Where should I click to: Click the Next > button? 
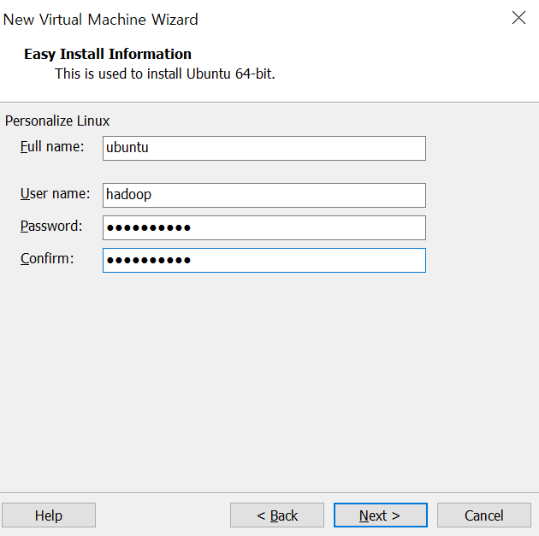pos(381,515)
